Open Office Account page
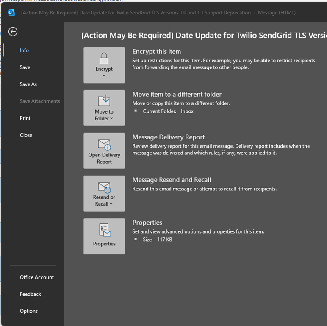Image resolution: width=327 pixels, height=326 pixels. tap(37, 277)
